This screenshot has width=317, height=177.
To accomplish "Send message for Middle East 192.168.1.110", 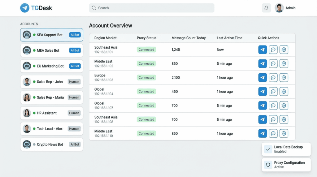I will point(263,133).
